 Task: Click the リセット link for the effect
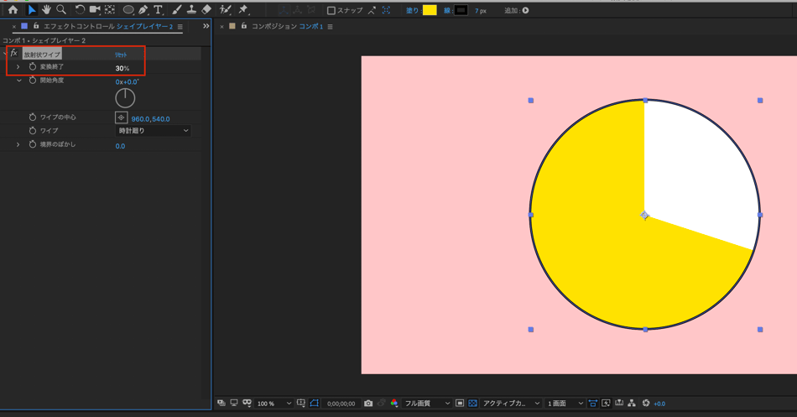click(121, 55)
